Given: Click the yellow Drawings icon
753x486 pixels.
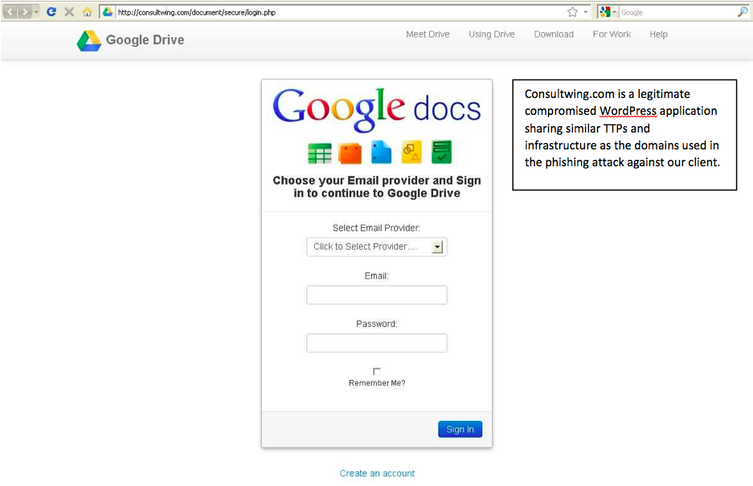Looking at the screenshot, I should (411, 152).
